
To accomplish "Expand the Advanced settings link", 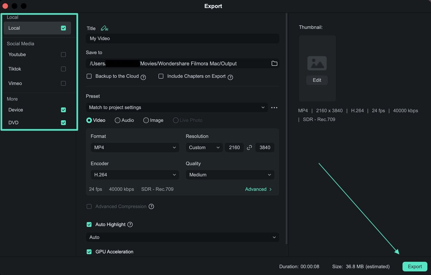I will tap(258, 189).
